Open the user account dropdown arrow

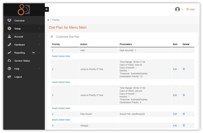tap(182, 9)
